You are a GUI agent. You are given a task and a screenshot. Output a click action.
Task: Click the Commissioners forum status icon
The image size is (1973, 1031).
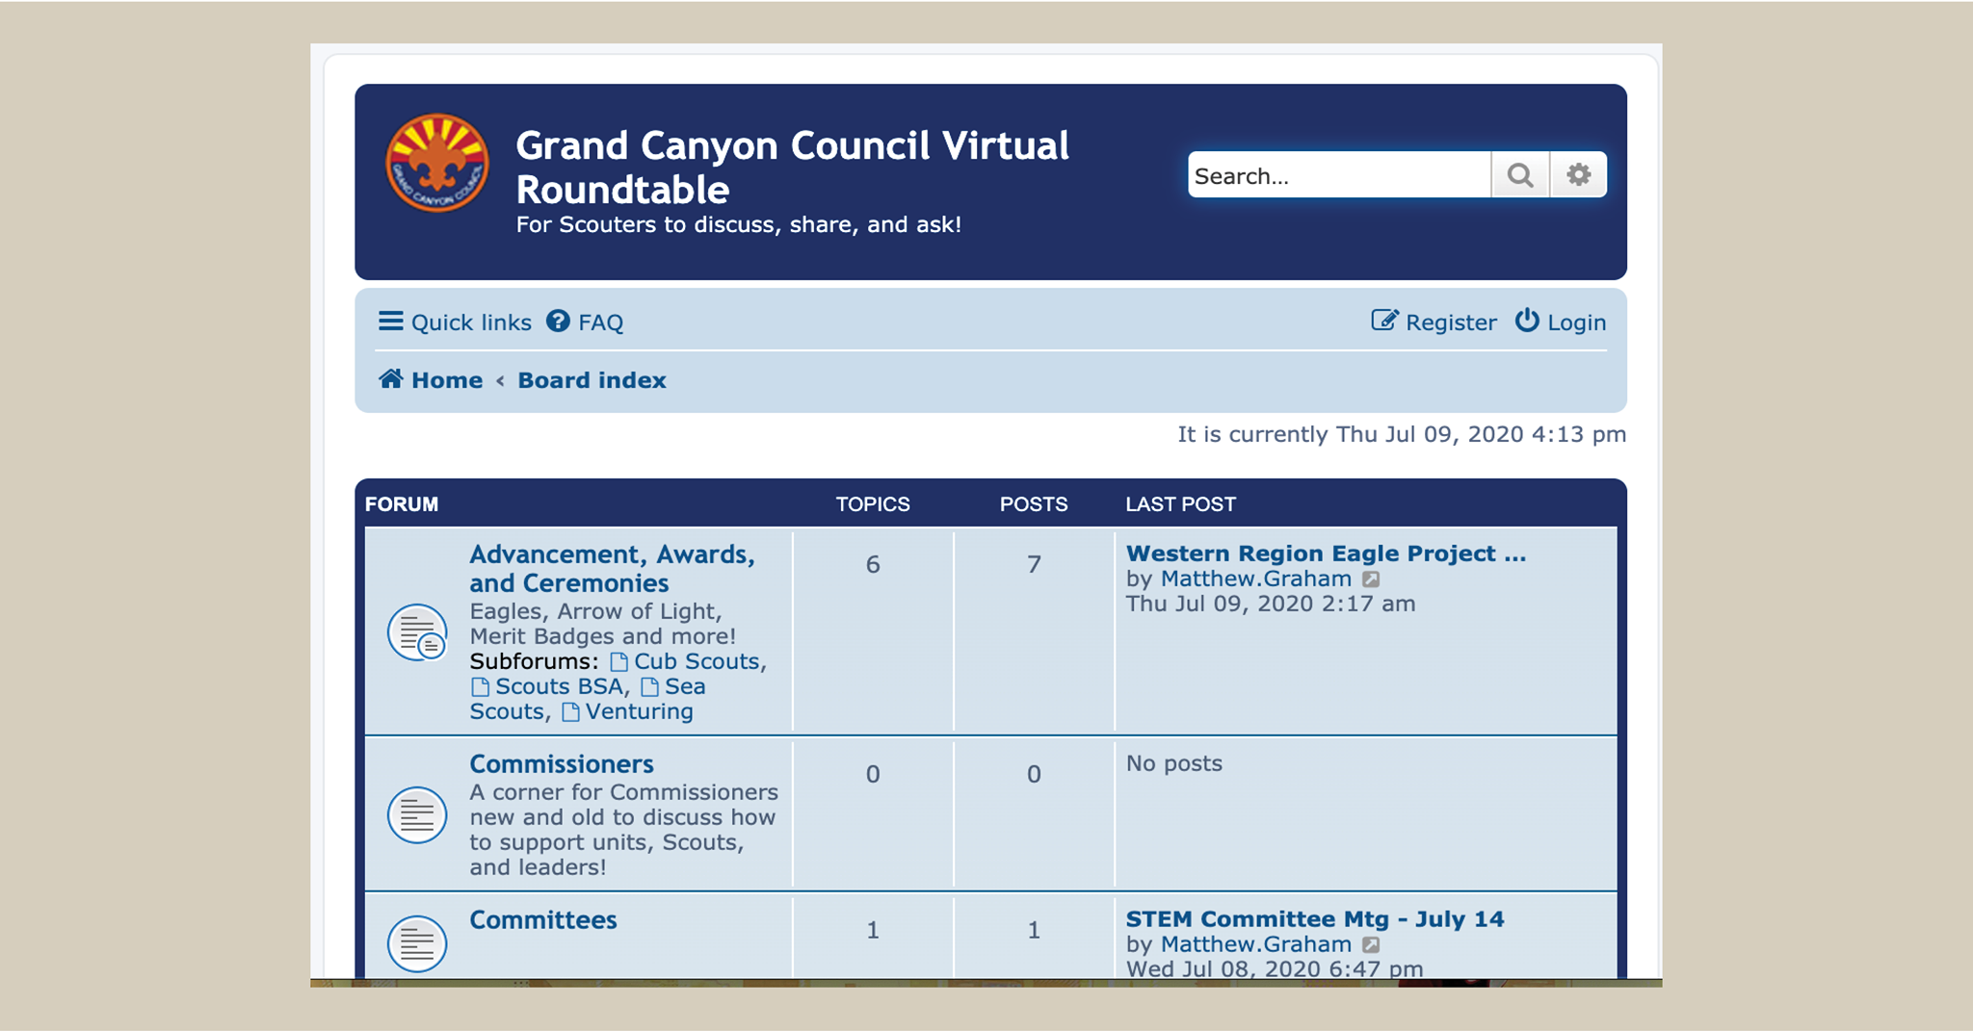417,815
